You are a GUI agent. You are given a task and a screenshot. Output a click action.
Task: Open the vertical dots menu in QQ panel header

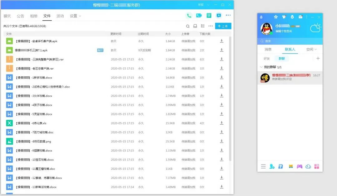[307, 17]
